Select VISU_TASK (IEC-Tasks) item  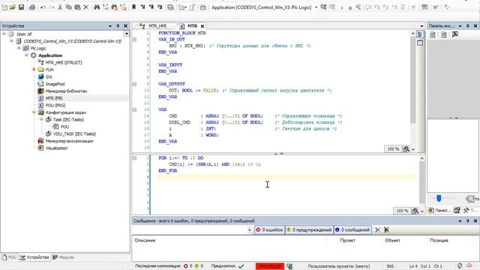[x=74, y=133]
